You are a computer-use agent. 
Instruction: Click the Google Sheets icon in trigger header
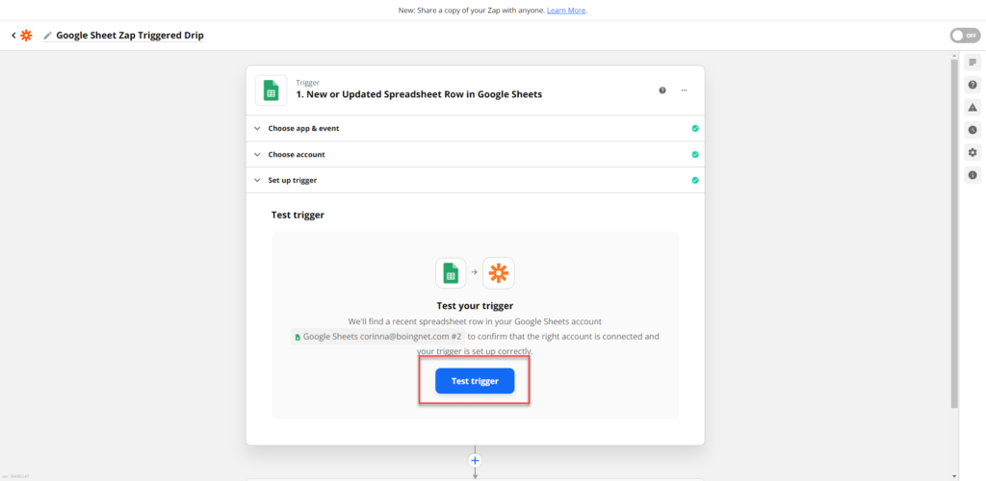click(x=271, y=90)
